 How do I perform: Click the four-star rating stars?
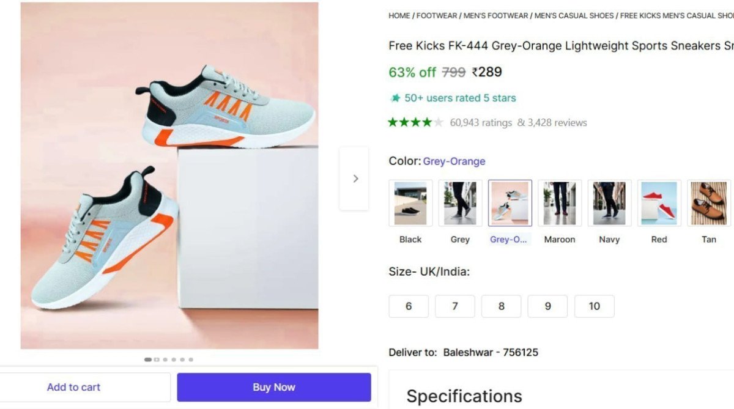pyautogui.click(x=414, y=122)
